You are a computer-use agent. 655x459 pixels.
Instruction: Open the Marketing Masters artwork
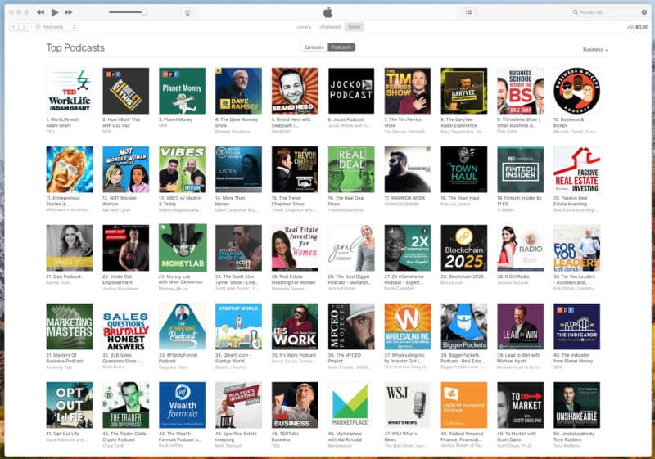coord(70,326)
